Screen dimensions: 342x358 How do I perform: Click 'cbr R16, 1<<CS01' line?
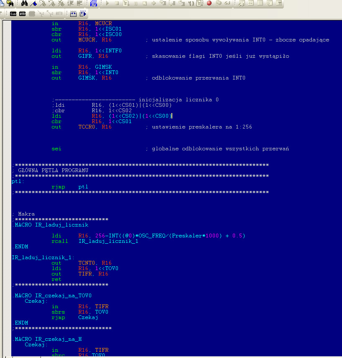[x=92, y=122]
